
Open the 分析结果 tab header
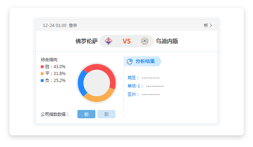[145, 61]
